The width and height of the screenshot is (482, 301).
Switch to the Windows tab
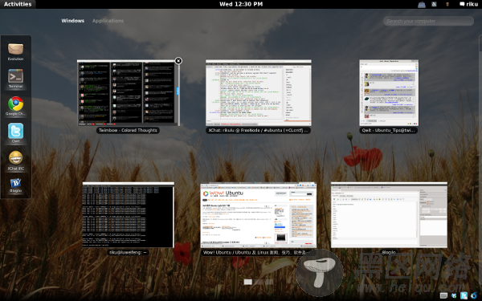pos(73,21)
